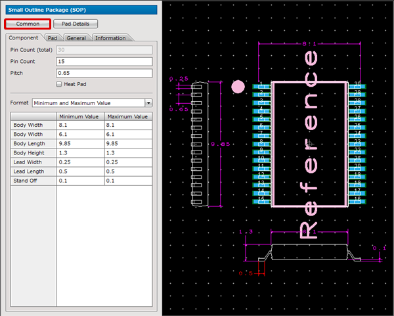
Task: Open the Pad Details section
Action: point(76,24)
